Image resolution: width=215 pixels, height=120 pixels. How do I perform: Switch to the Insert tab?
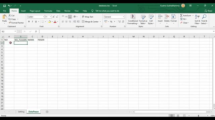(x=23, y=11)
